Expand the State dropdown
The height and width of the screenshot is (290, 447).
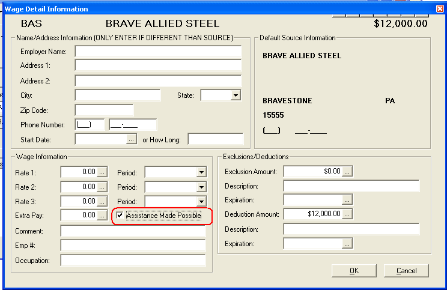tap(236, 95)
